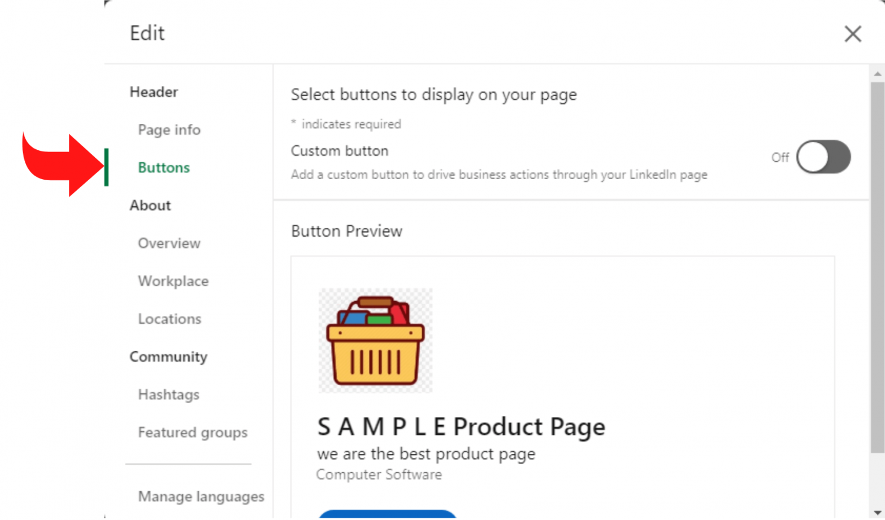This screenshot has width=885, height=520.
Task: Open the About section
Action: tap(150, 205)
